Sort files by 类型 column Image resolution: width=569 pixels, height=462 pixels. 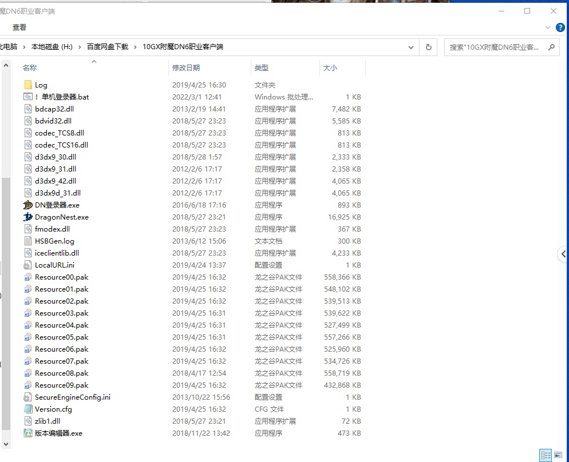click(x=261, y=68)
